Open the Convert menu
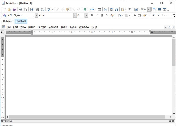This screenshot has width=176, height=126. click(x=53, y=27)
